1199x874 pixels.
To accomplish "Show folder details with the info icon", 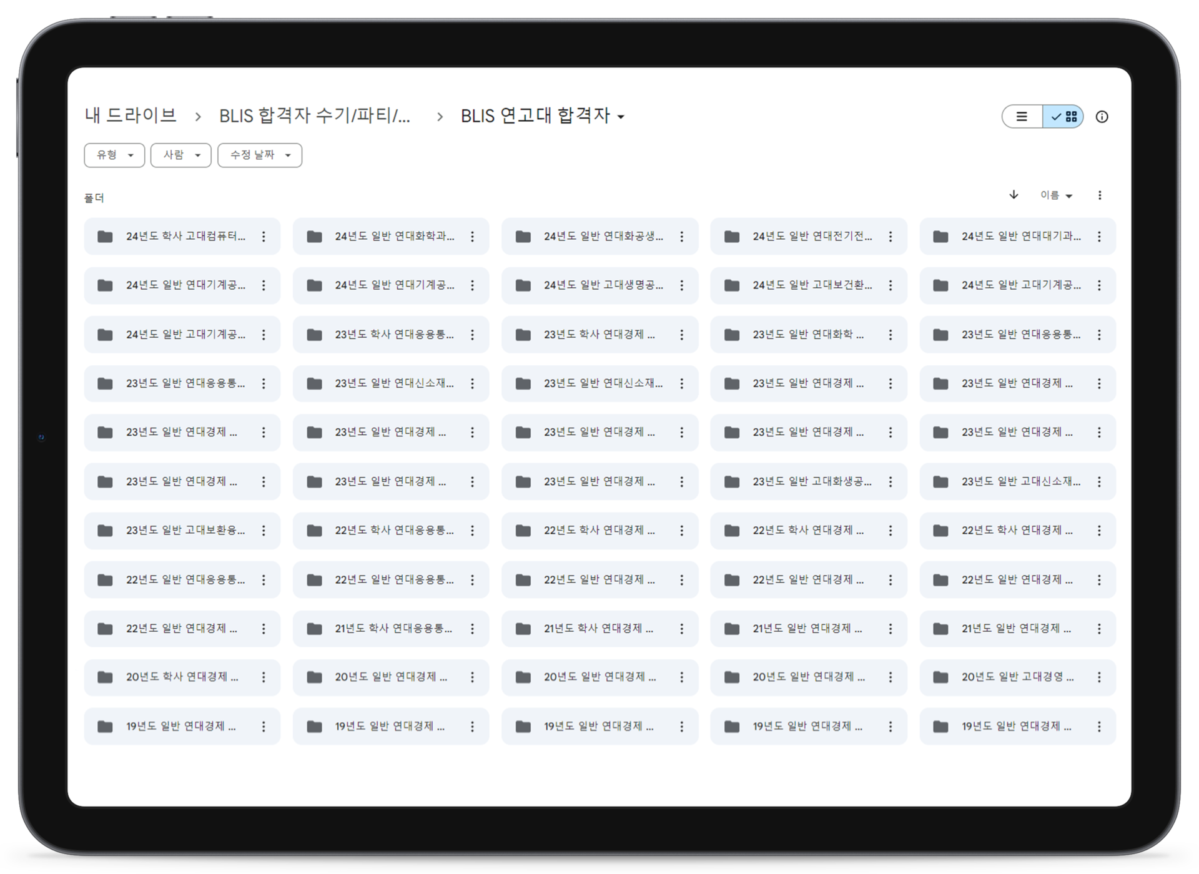I will [x=1102, y=117].
